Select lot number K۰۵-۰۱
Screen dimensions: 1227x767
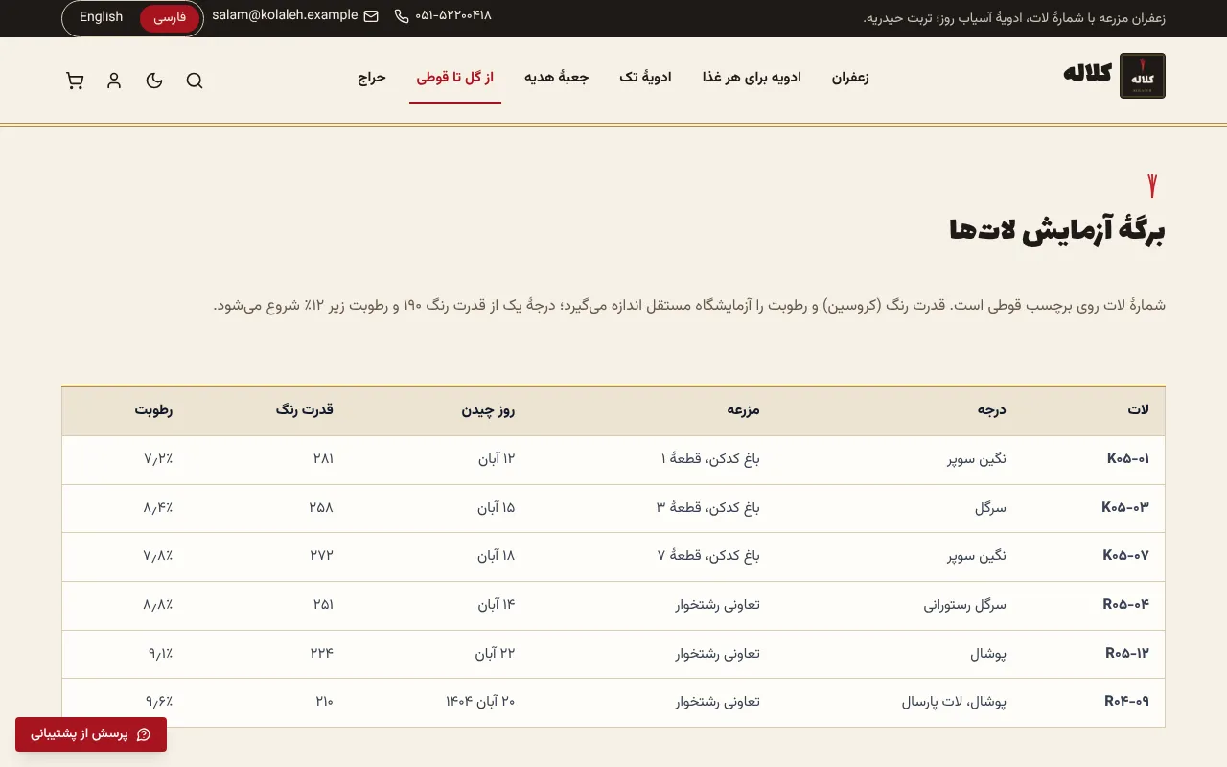pos(1128,459)
